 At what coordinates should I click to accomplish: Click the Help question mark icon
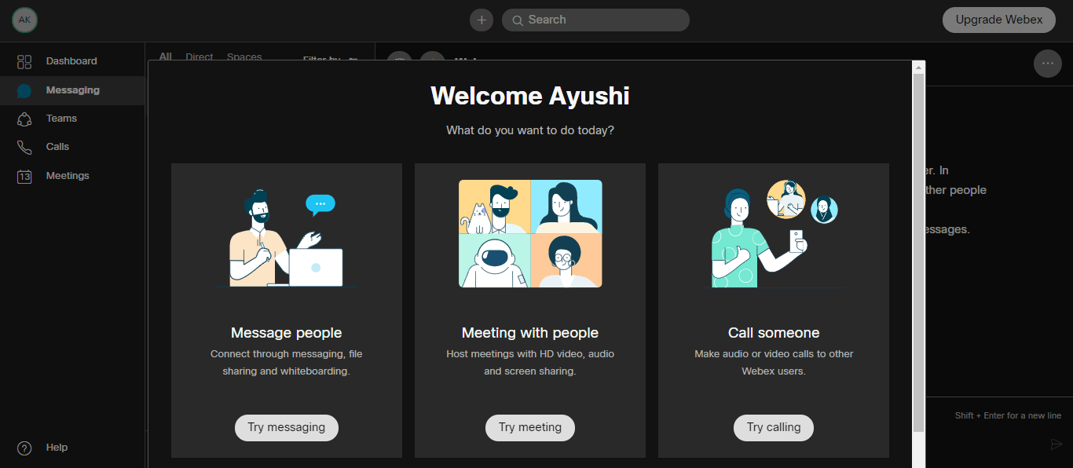(24, 448)
